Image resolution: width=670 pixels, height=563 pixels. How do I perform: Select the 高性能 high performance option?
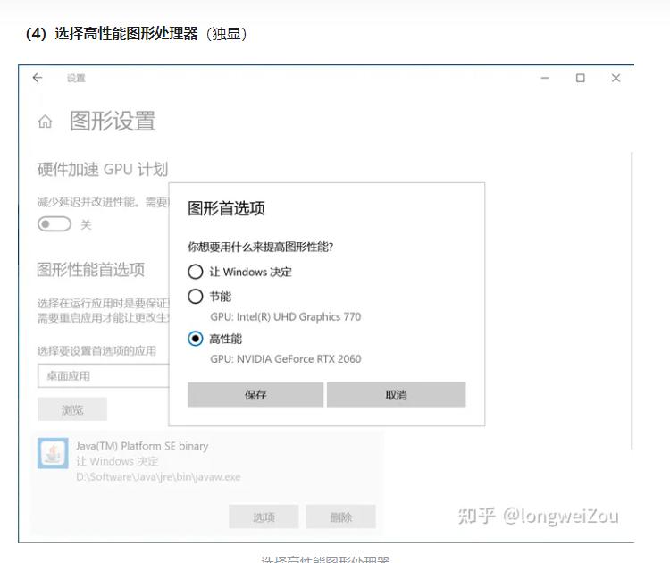[196, 339]
